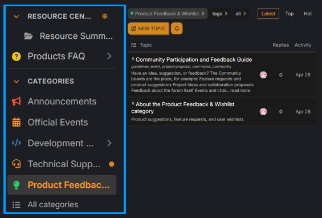
Task: Go to Development category in sidebar
Action: [60, 143]
